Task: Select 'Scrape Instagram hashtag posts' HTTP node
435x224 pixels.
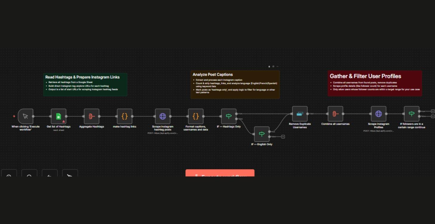Action: pos(163,116)
